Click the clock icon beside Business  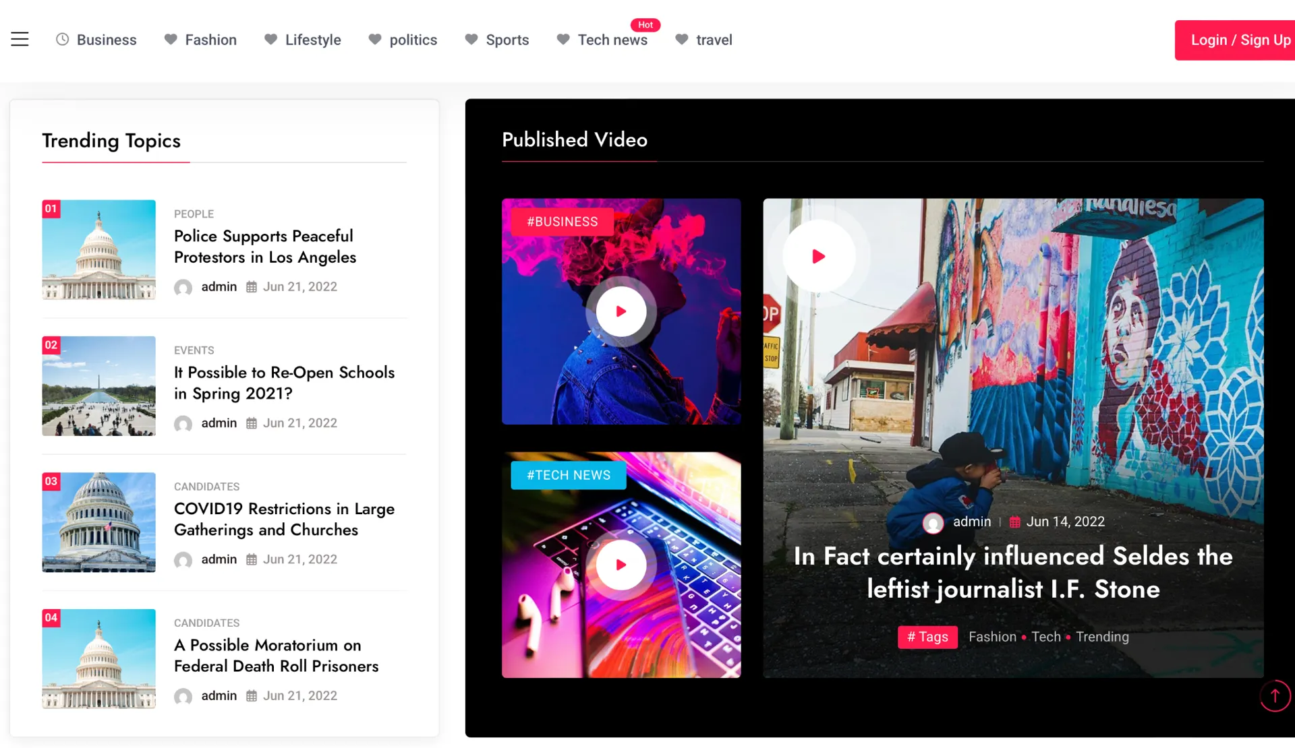[x=62, y=40]
